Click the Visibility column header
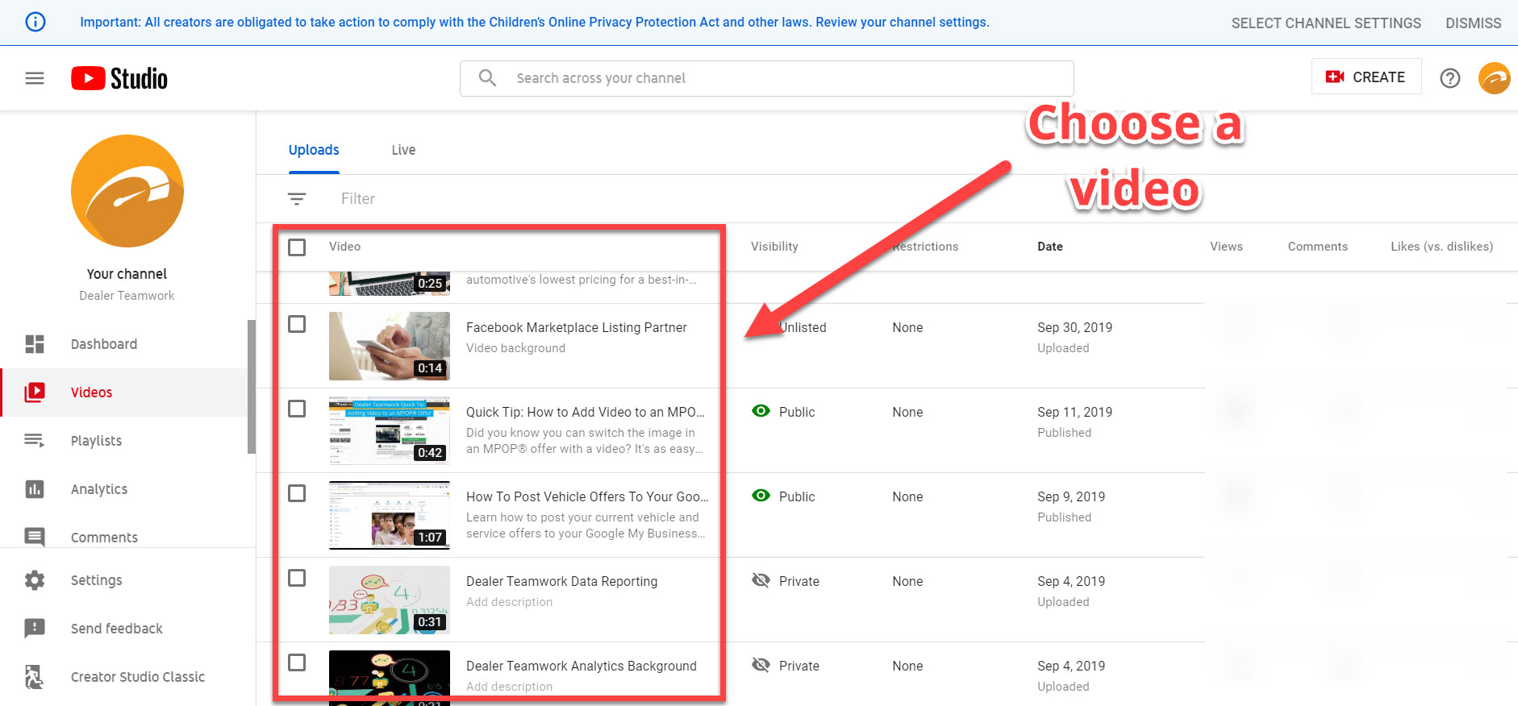The height and width of the screenshot is (706, 1518). click(x=774, y=247)
